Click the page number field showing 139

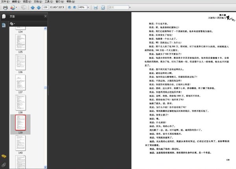tap(46, 7)
